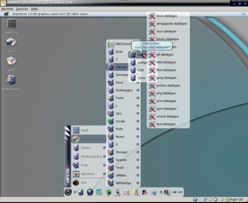Open the USB classes folder
This screenshot has height=203, width=248.
138,70
